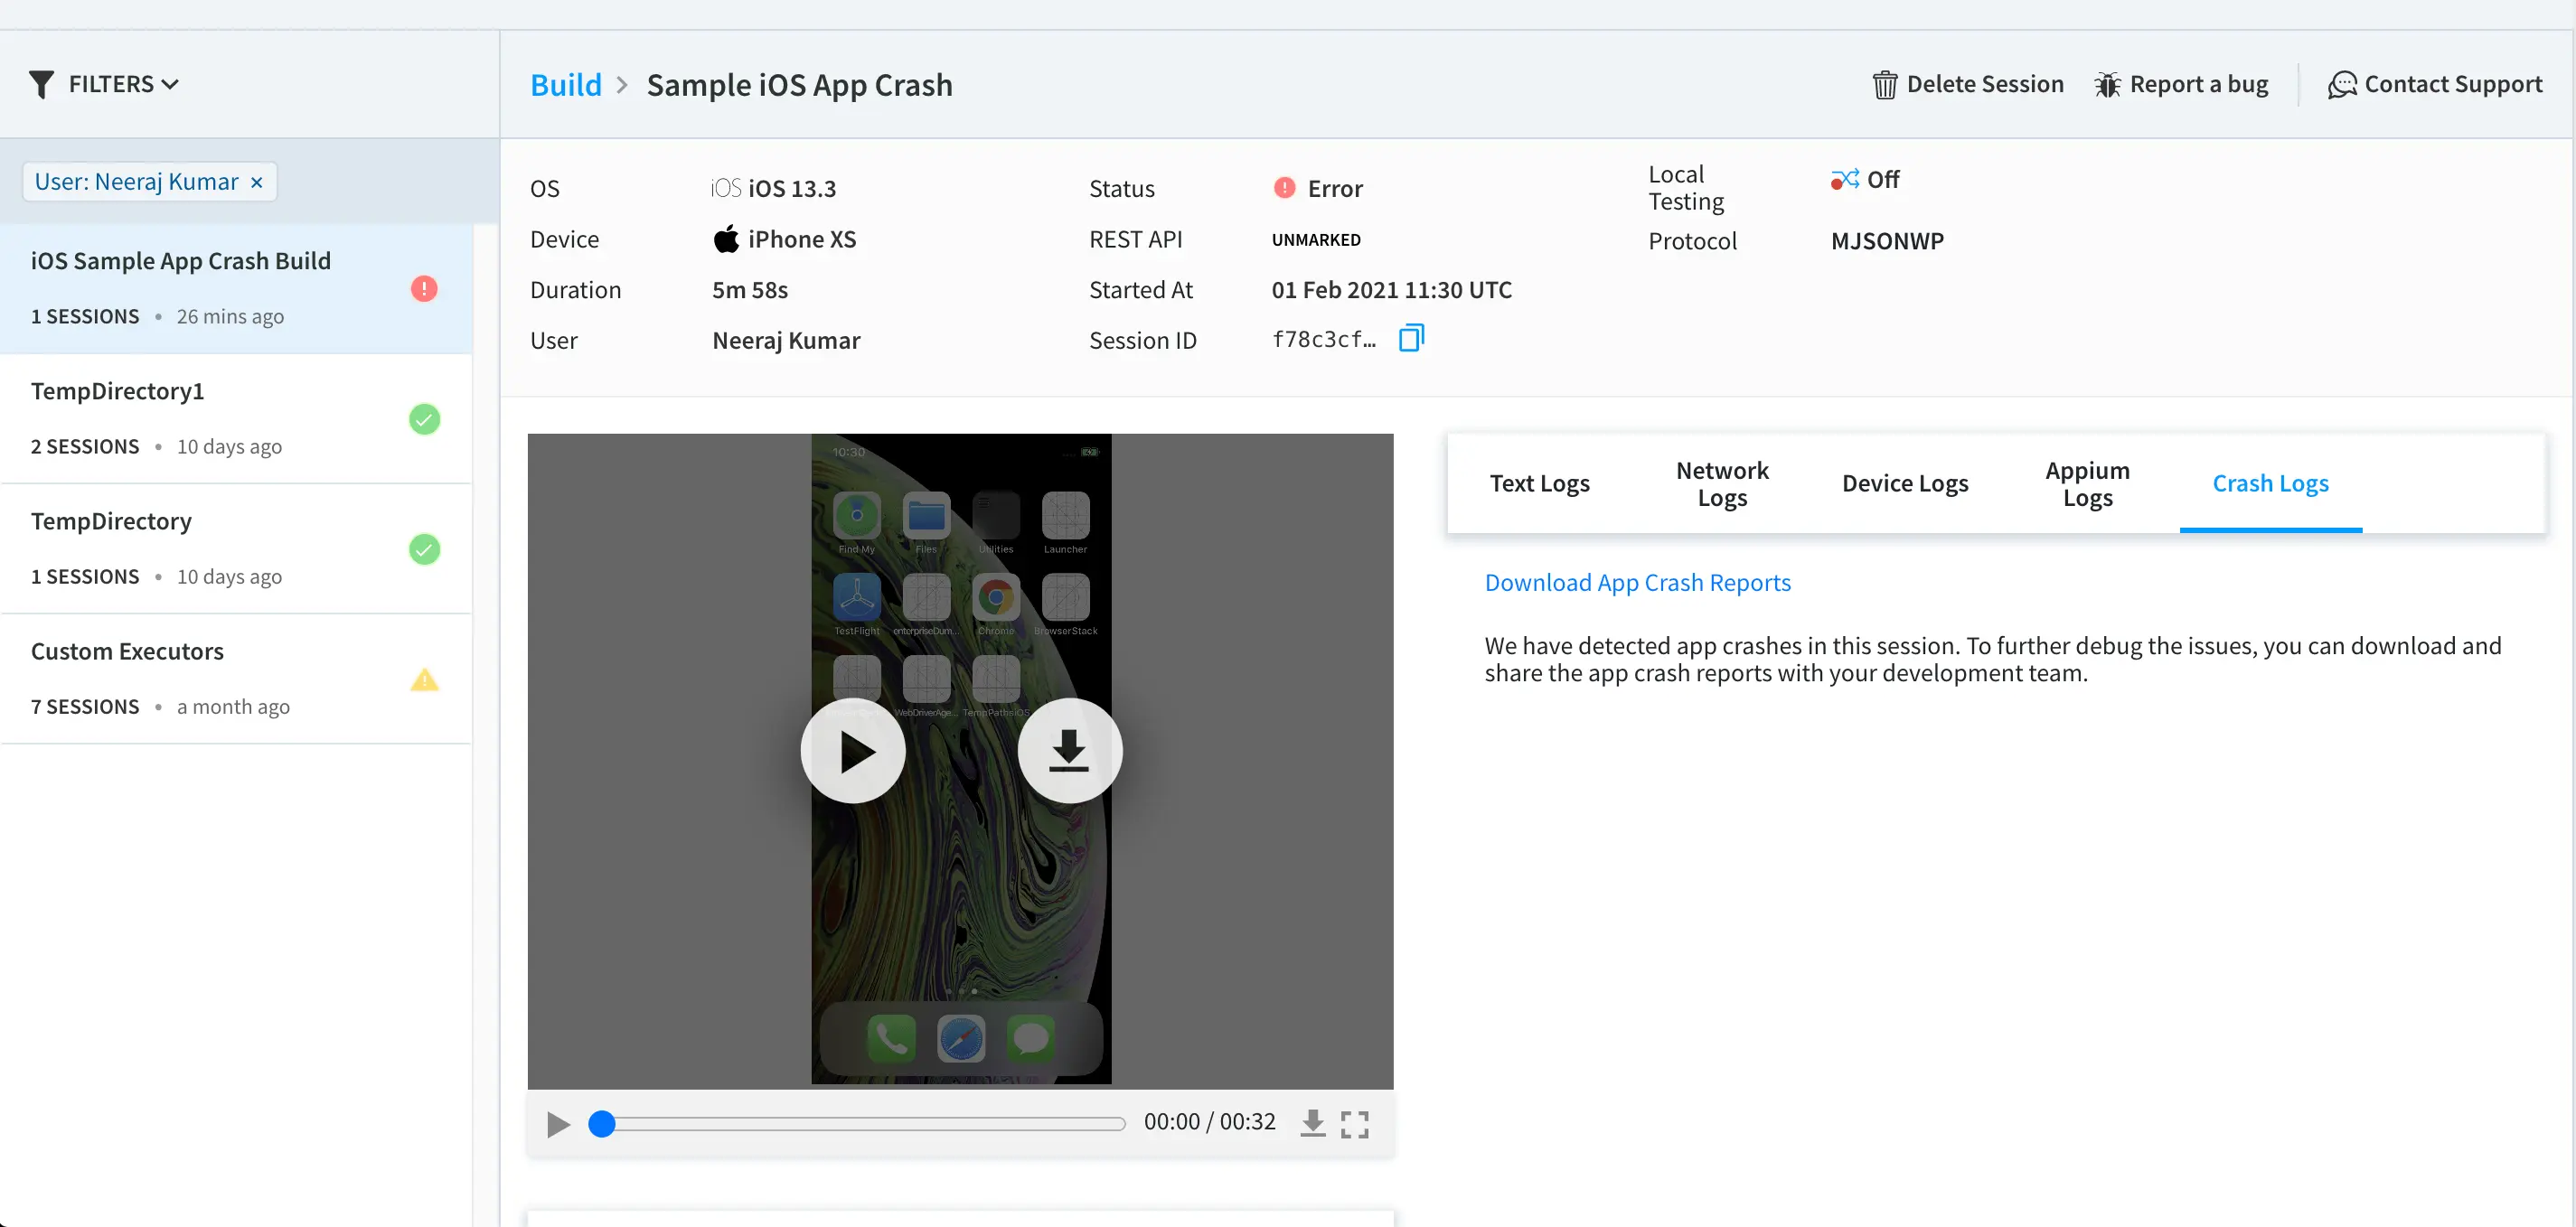The width and height of the screenshot is (2576, 1227).
Task: Copy the Session ID with copy icon
Action: click(x=1411, y=339)
